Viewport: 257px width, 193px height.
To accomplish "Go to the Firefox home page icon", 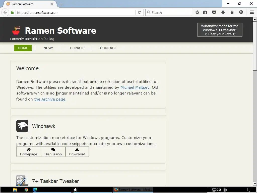I will [x=232, y=13].
